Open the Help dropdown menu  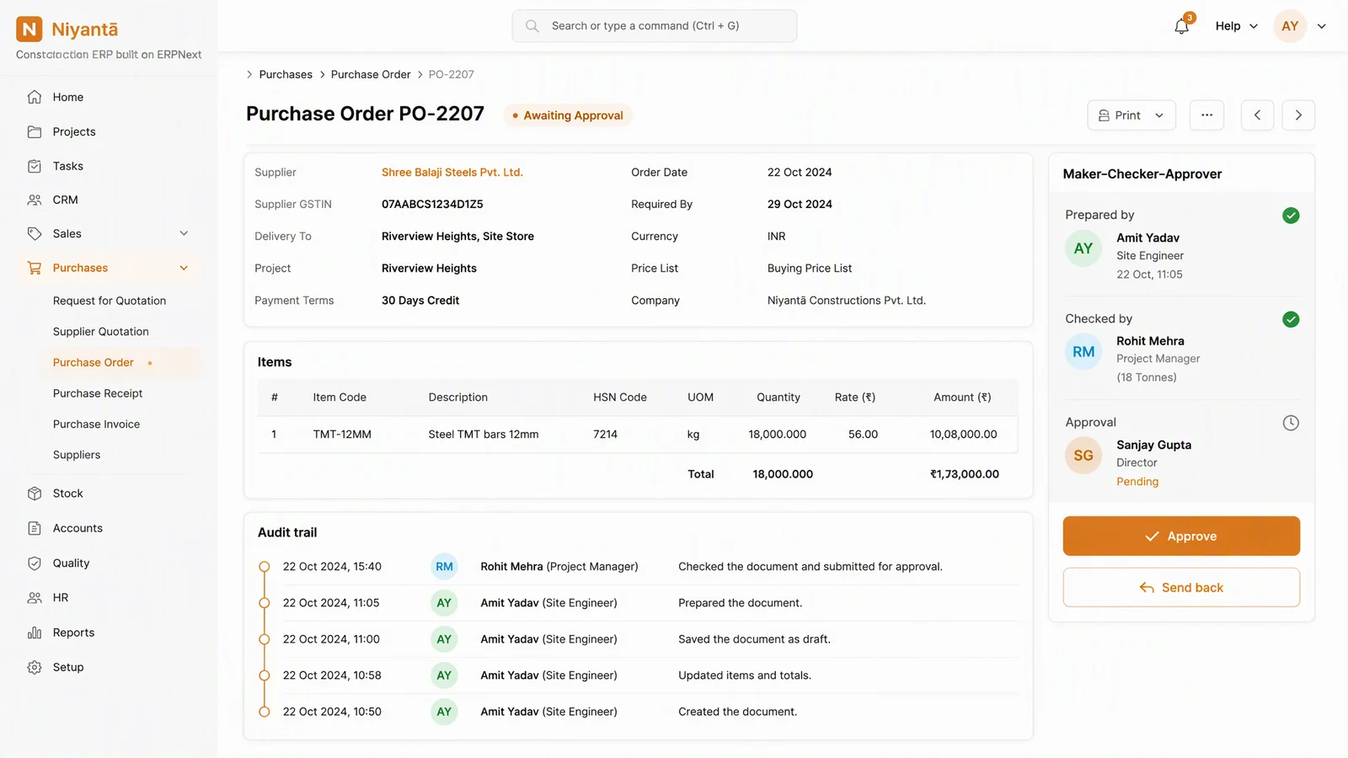(x=1236, y=26)
